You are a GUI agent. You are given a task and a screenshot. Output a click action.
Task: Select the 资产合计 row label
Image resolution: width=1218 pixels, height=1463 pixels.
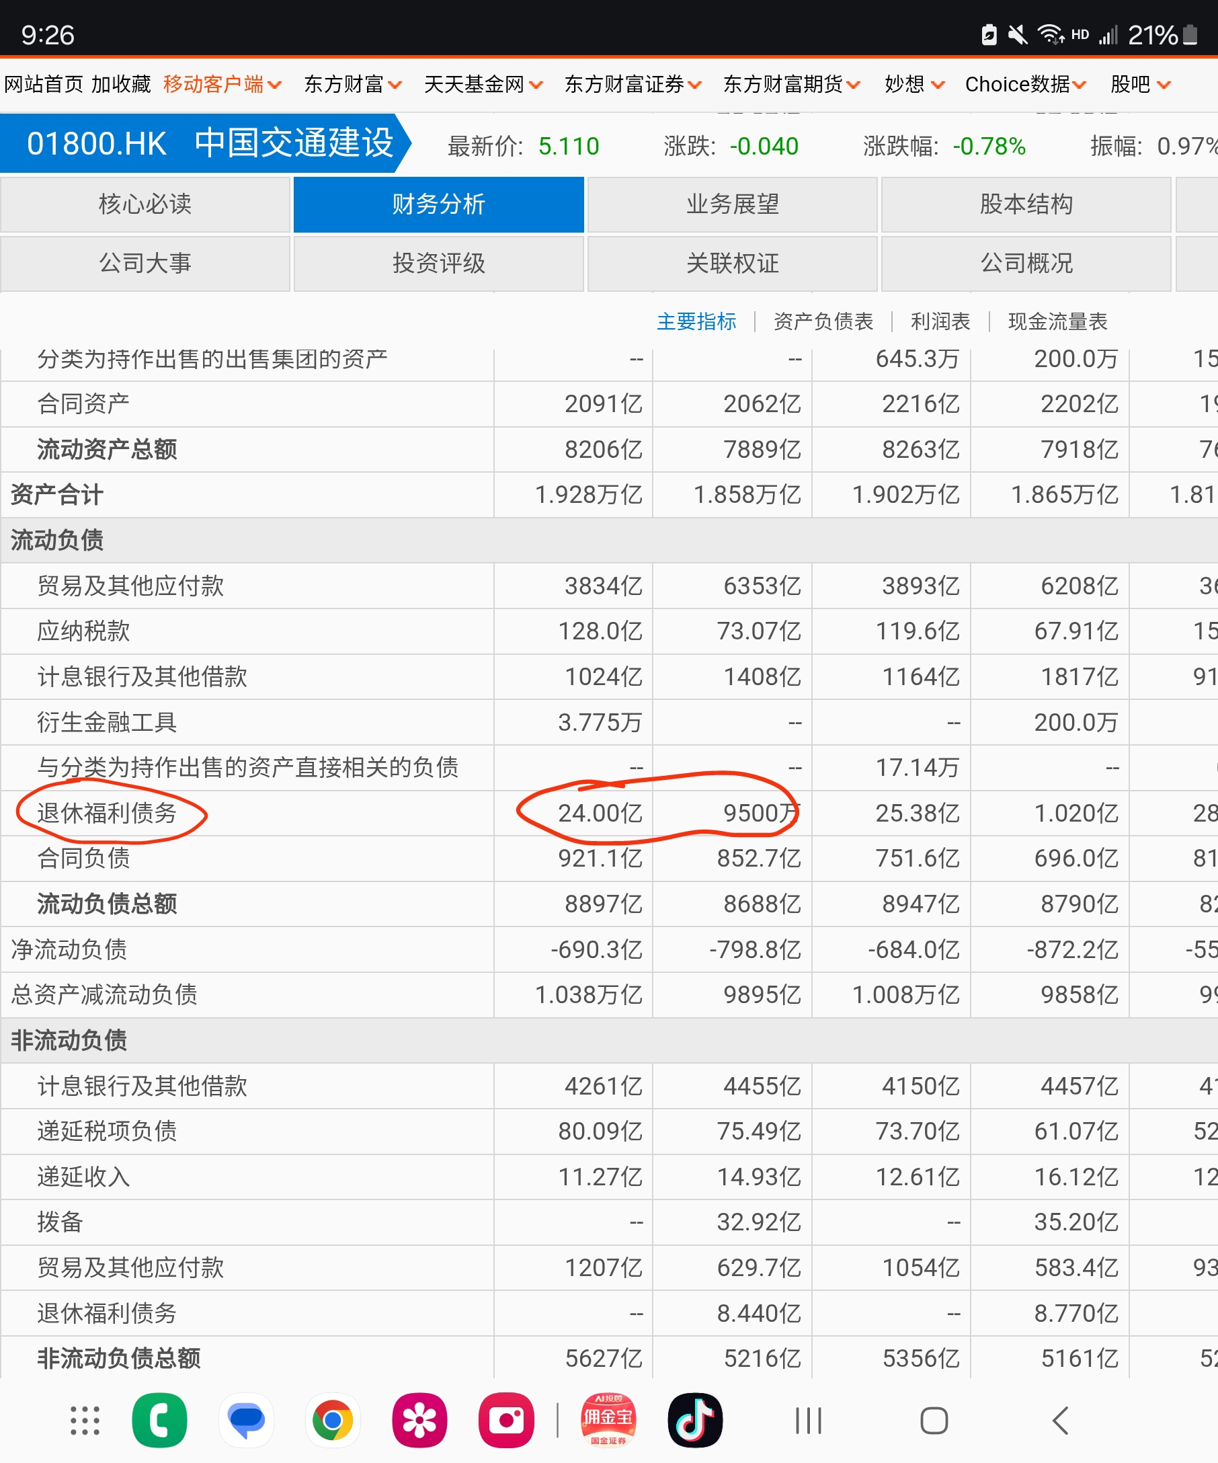point(57,495)
